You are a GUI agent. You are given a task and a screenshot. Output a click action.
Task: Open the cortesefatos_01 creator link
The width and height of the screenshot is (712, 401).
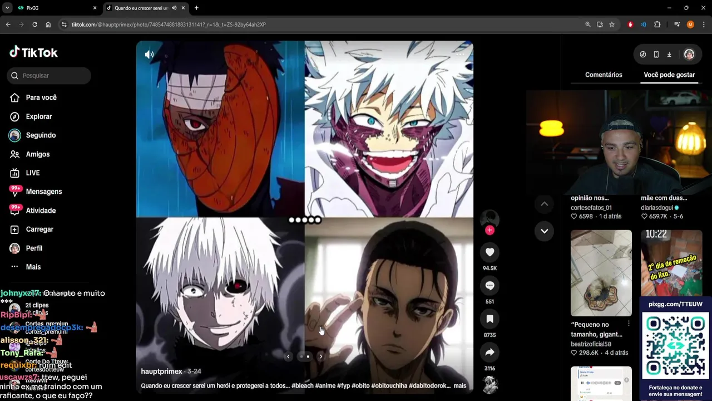[x=591, y=208]
